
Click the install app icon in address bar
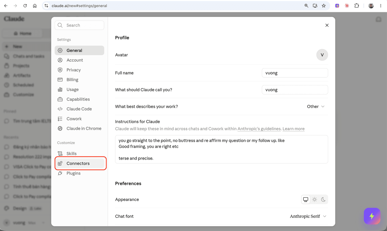point(315,6)
